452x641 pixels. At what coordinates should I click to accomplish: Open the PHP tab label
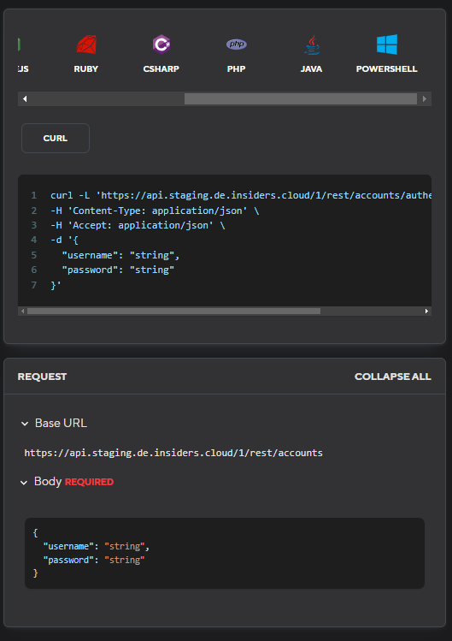[237, 69]
